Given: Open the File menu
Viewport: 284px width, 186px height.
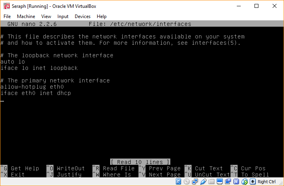Looking at the screenshot, I should 7,16.
